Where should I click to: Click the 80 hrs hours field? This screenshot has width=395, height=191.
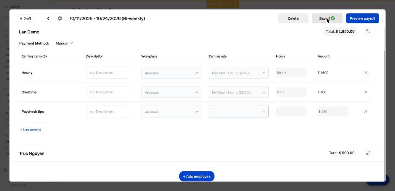291,72
